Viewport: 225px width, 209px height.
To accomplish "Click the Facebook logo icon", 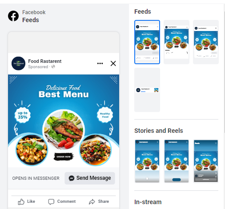I will pyautogui.click(x=13, y=16).
